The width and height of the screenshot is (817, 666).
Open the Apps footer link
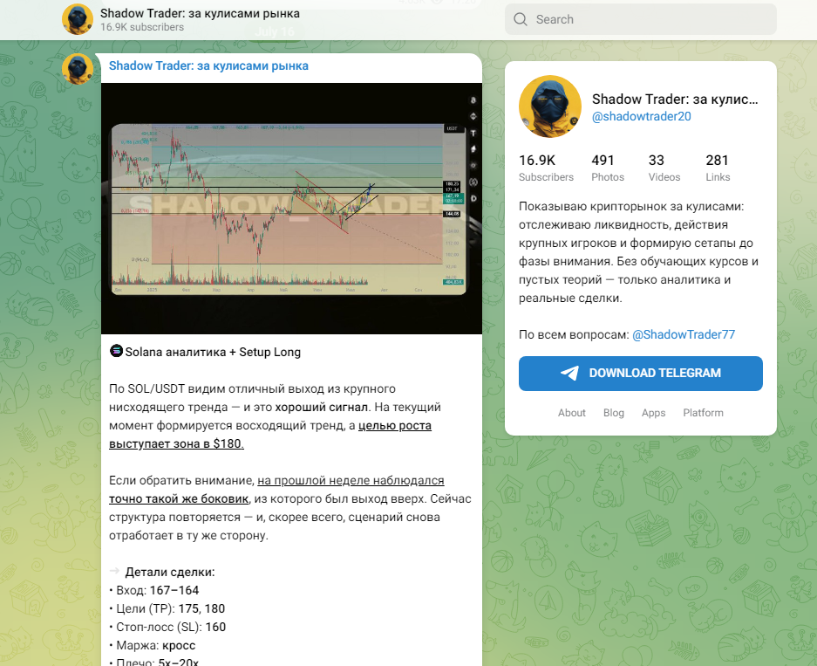[x=653, y=413]
